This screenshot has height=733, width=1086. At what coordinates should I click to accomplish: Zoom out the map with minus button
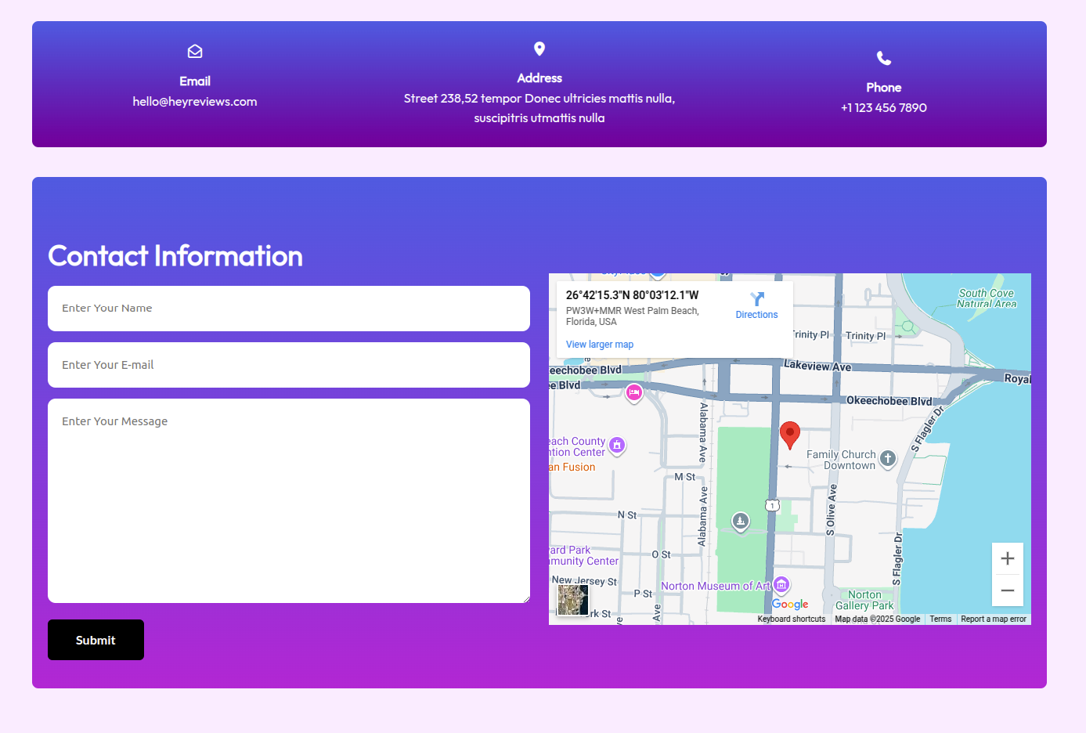pos(1008,590)
